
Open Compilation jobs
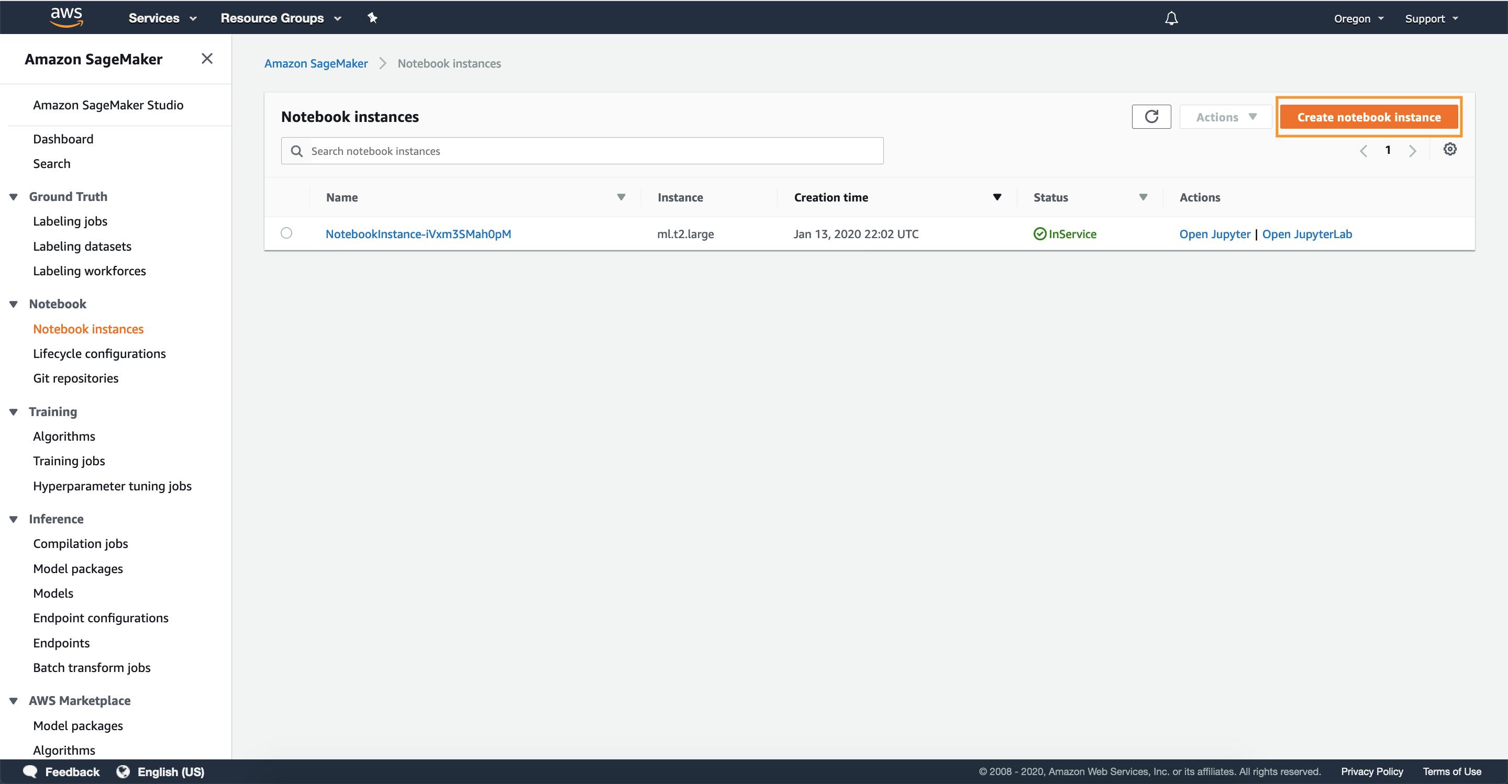80,544
